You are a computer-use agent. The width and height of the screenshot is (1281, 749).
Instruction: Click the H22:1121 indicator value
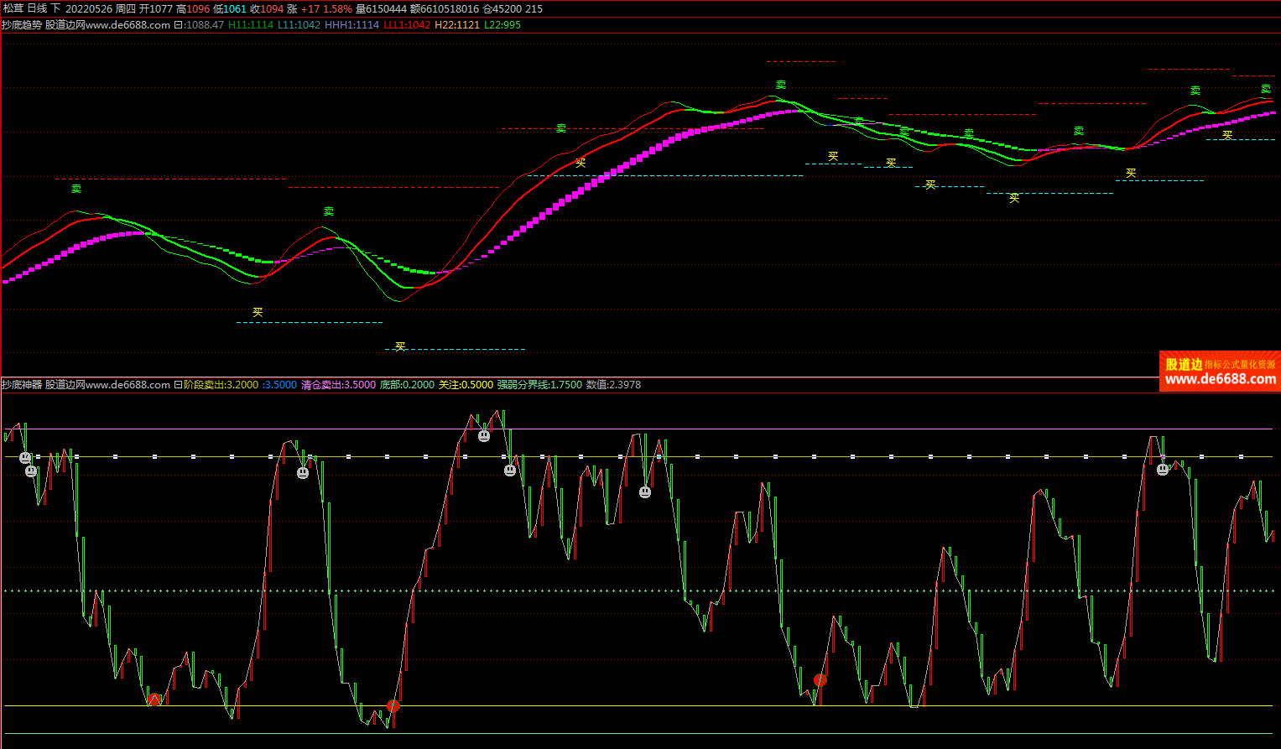[x=457, y=25]
